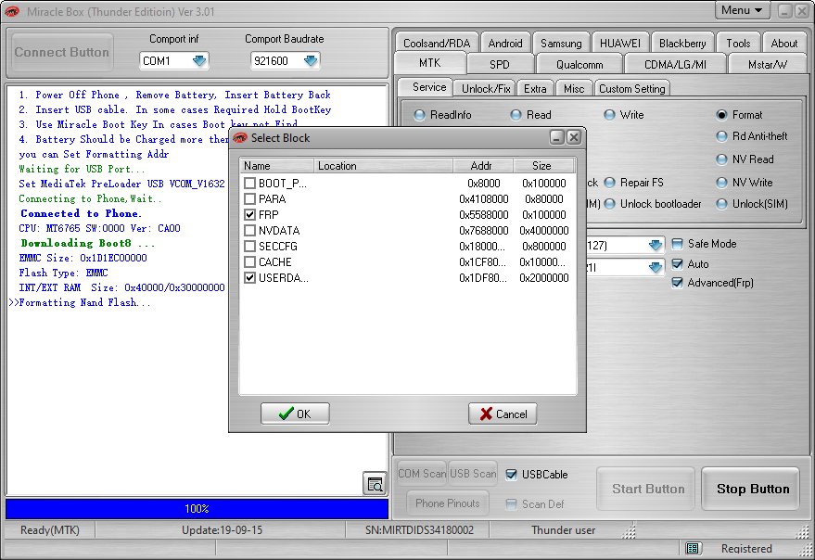The width and height of the screenshot is (815, 560).
Task: Open the Comport Baudrate 921600 dropdown
Action: tap(311, 61)
